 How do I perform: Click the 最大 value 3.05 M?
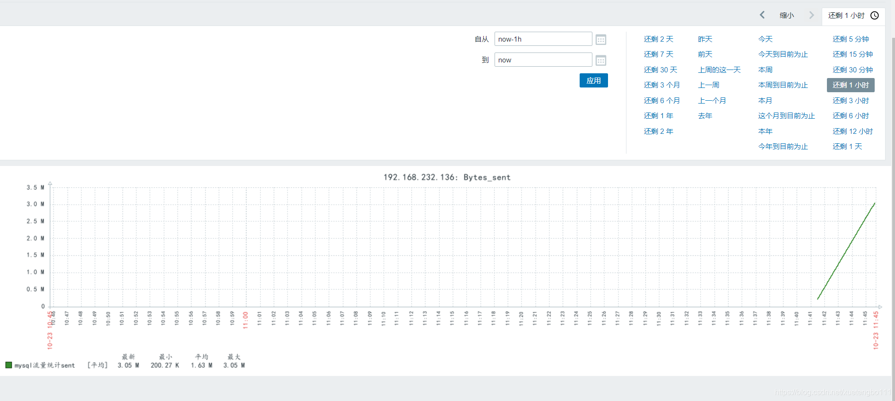(x=234, y=366)
